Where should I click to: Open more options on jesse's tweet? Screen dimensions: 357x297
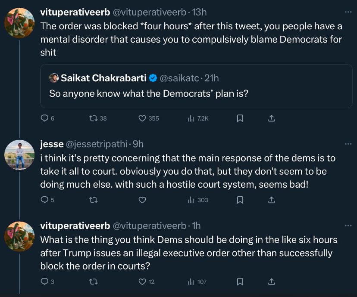point(348,144)
